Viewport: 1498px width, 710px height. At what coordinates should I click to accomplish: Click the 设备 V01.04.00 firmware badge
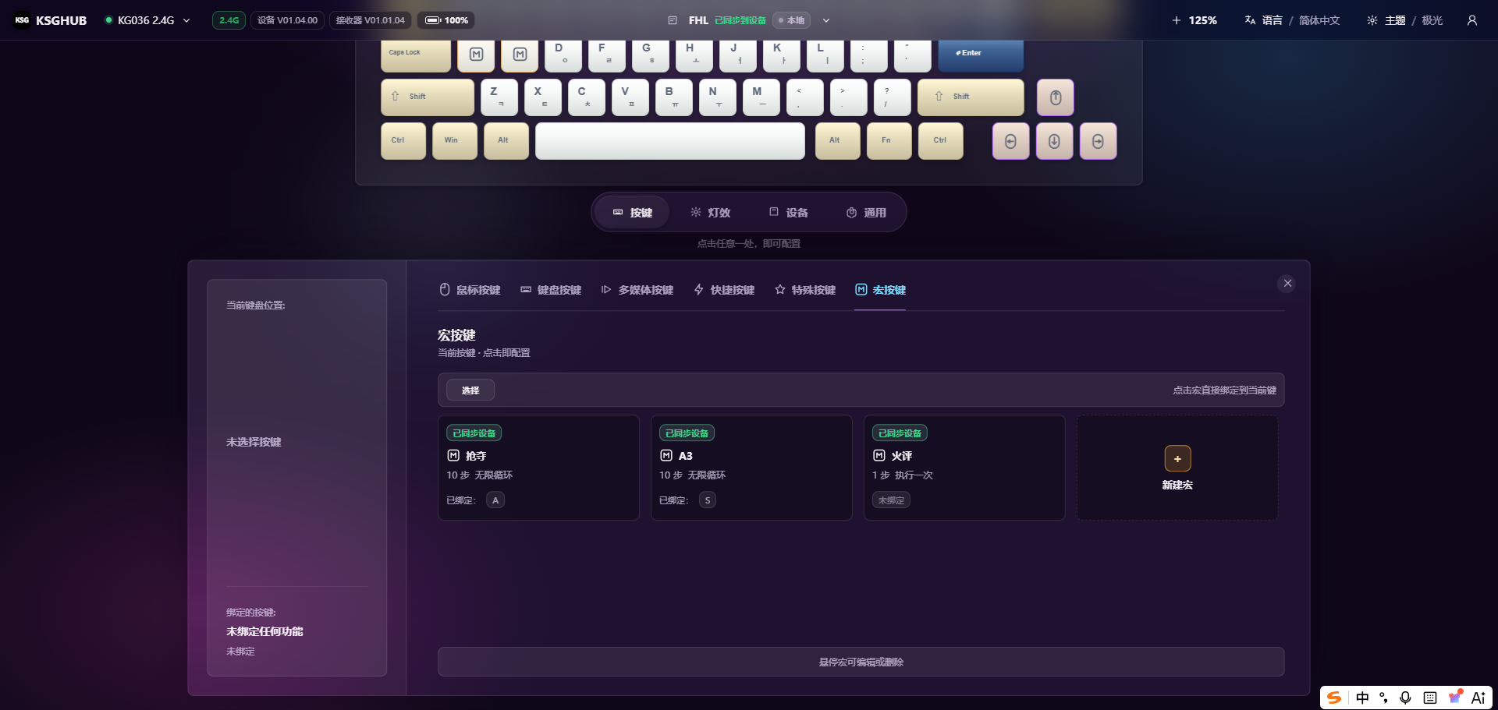click(x=287, y=20)
